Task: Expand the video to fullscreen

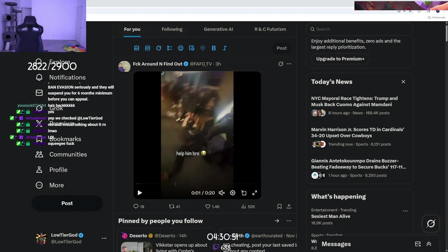Action: click(x=255, y=193)
